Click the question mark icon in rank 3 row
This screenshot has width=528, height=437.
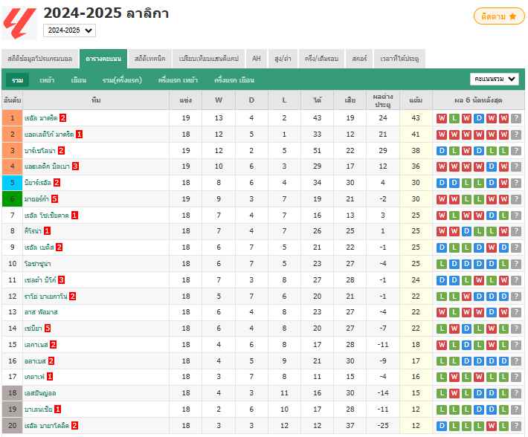tap(516, 151)
